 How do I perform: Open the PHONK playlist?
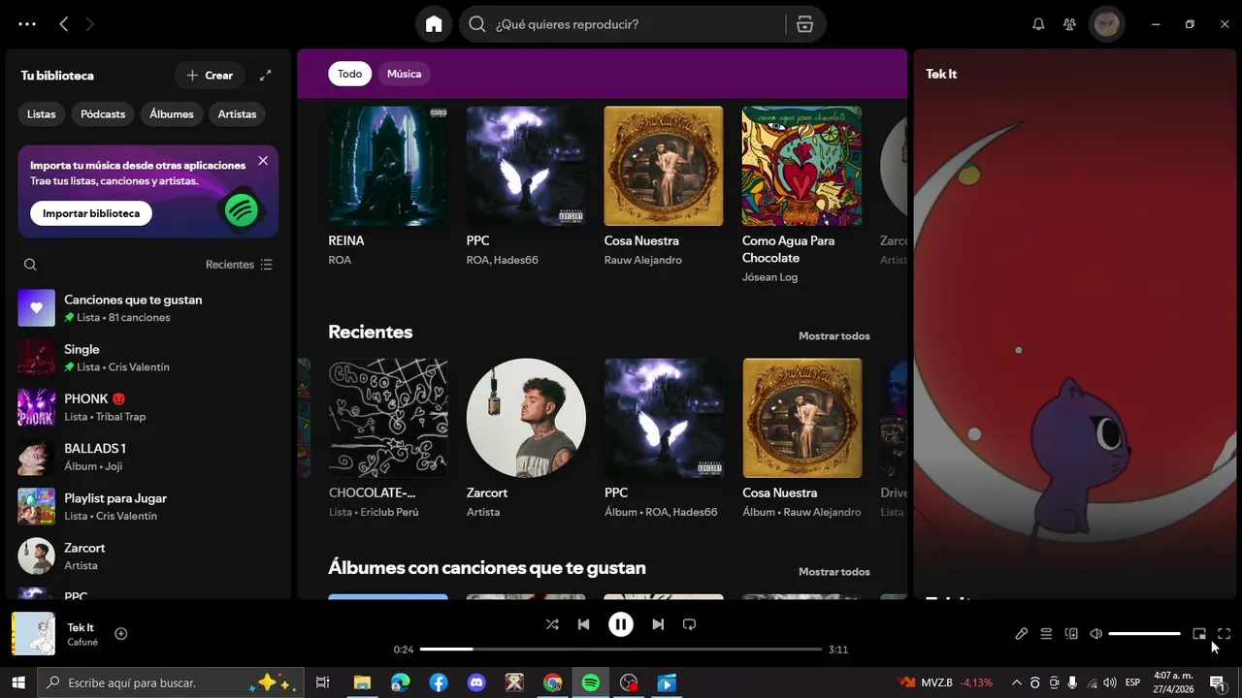148,407
